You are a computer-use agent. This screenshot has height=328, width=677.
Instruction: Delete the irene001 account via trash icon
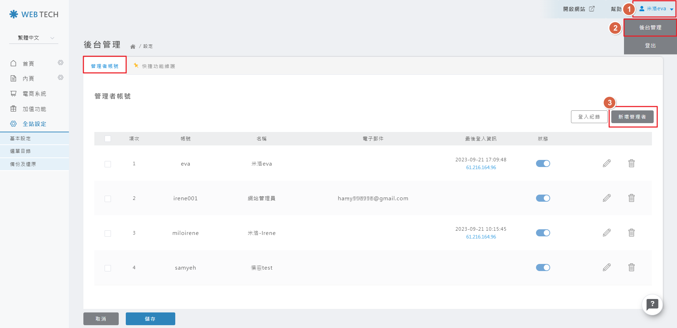pos(631,198)
